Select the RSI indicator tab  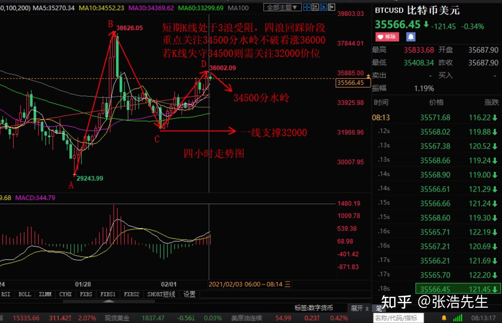(6, 294)
